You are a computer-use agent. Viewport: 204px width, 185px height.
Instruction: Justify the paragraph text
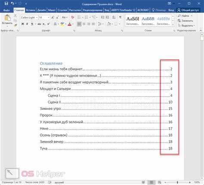click(x=93, y=24)
